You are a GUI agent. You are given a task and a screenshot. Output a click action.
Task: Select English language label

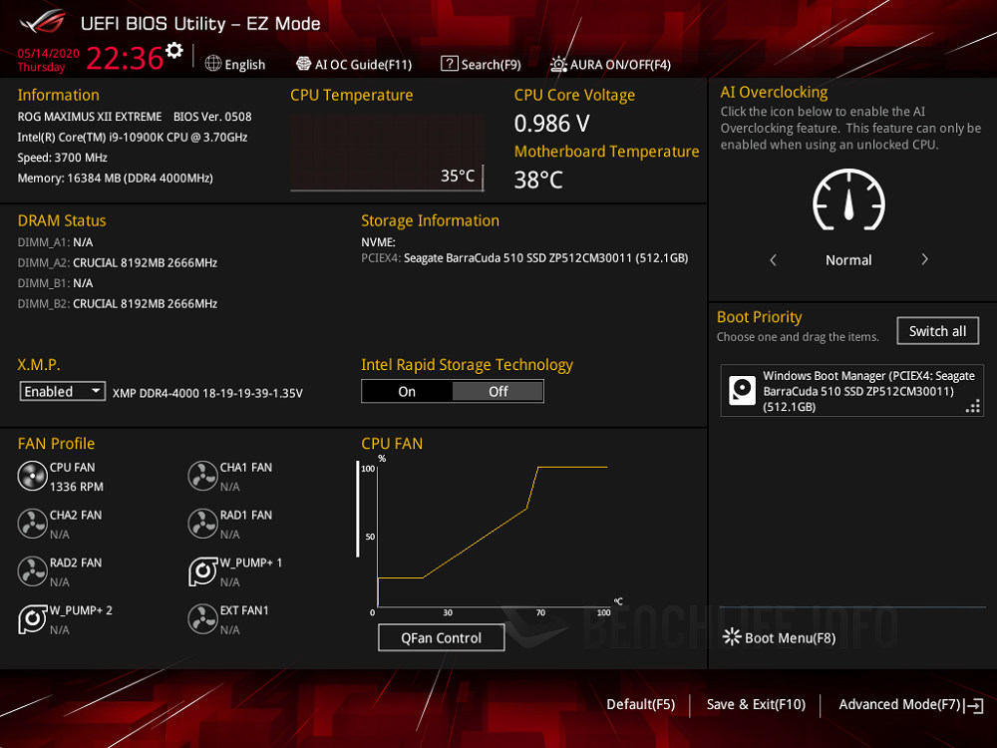point(245,65)
